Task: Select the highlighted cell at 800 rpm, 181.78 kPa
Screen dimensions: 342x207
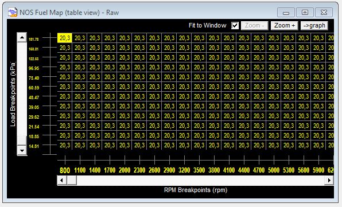Action: pyautogui.click(x=65, y=38)
